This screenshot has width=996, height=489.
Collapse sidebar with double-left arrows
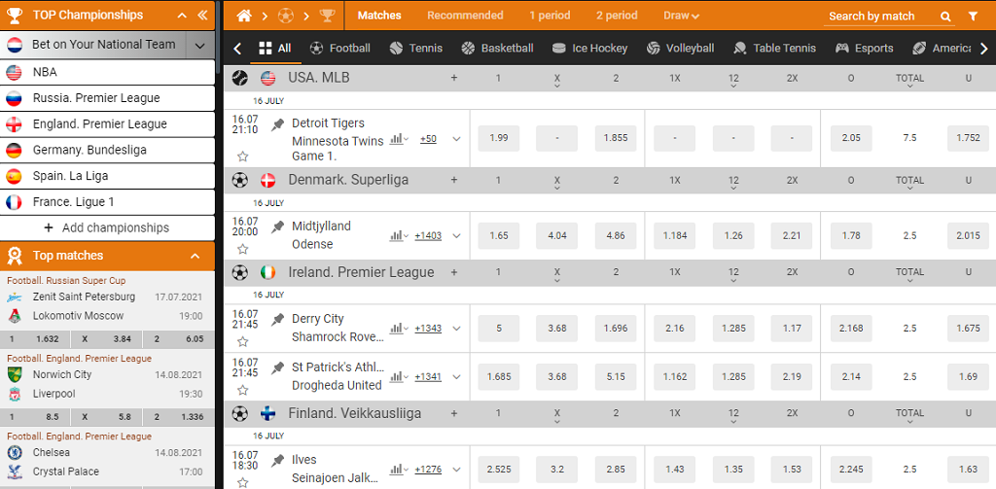[202, 16]
